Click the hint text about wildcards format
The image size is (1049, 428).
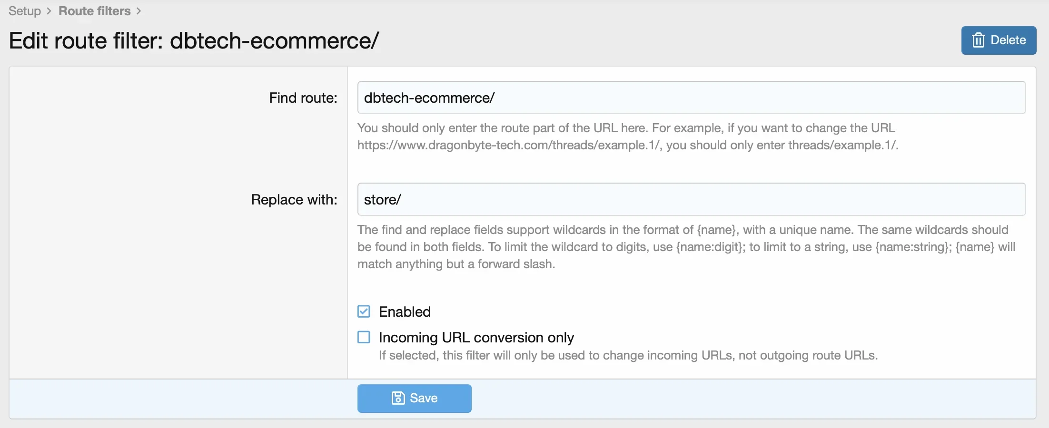tap(686, 247)
